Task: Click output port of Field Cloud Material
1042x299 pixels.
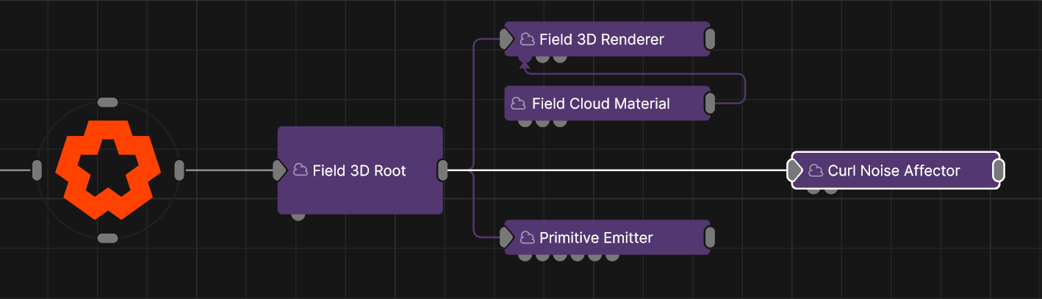Action: [710, 104]
